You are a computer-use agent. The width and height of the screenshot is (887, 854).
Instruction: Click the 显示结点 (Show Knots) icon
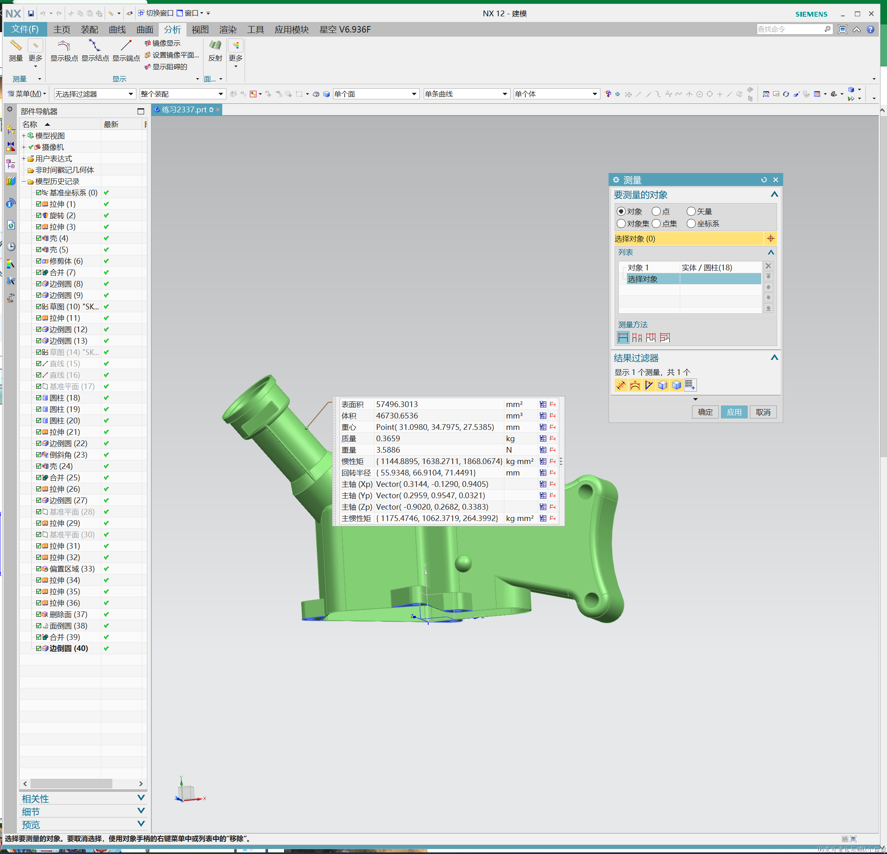[94, 45]
